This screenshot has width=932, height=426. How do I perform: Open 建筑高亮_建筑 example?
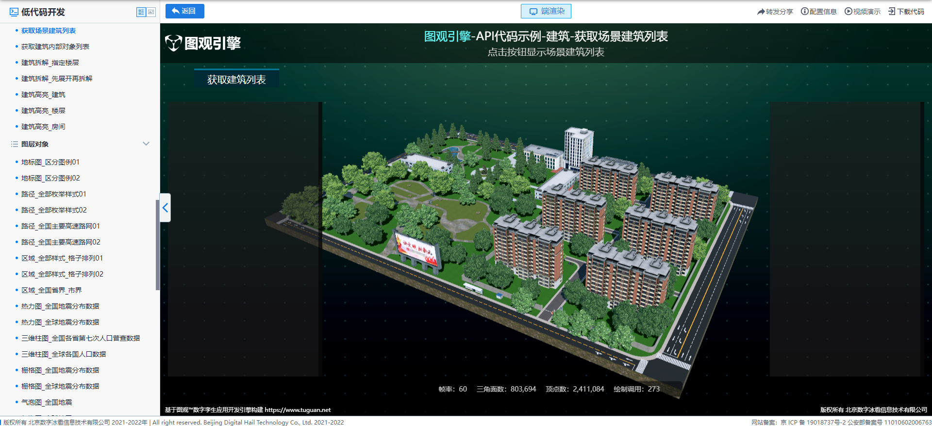tap(43, 95)
